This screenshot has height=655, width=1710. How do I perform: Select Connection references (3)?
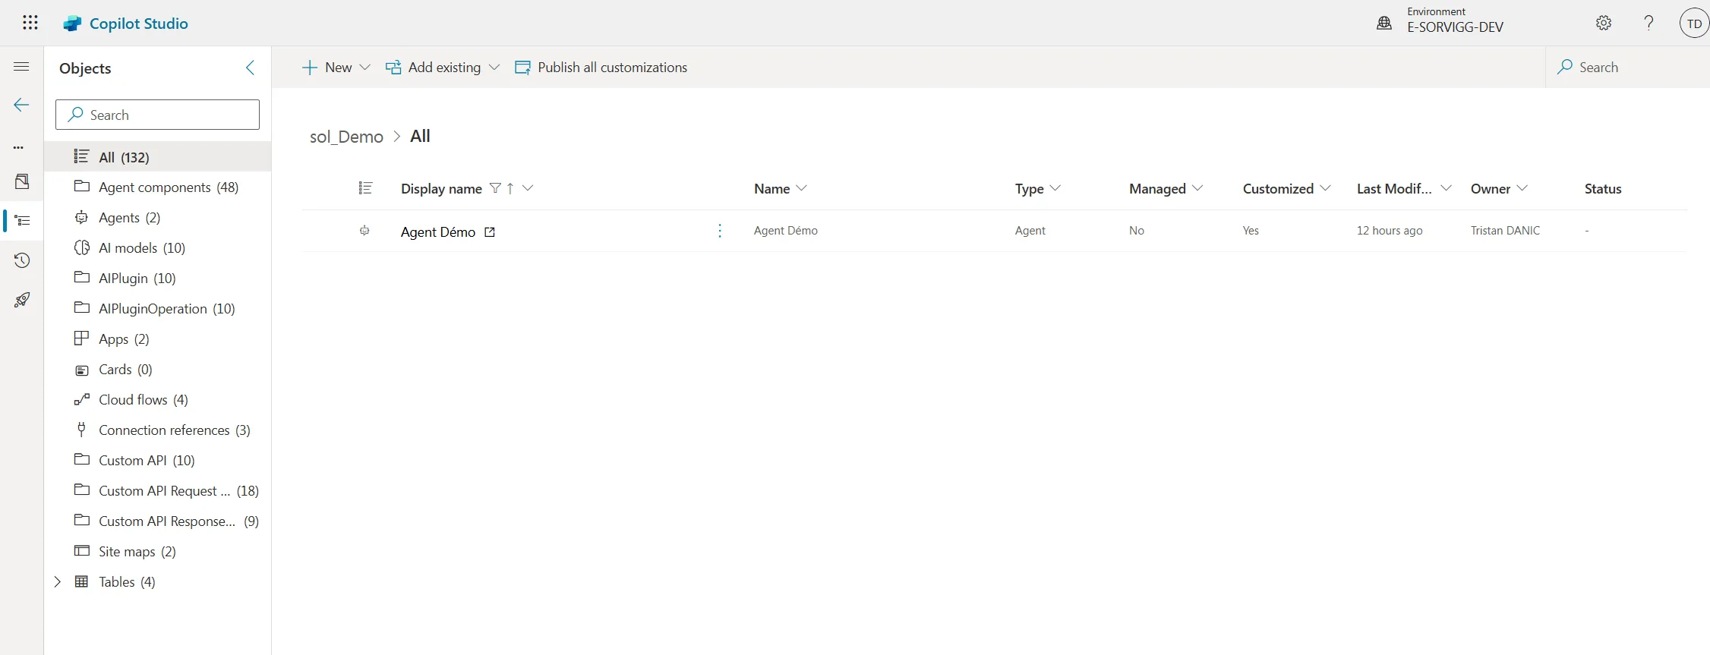(158, 430)
